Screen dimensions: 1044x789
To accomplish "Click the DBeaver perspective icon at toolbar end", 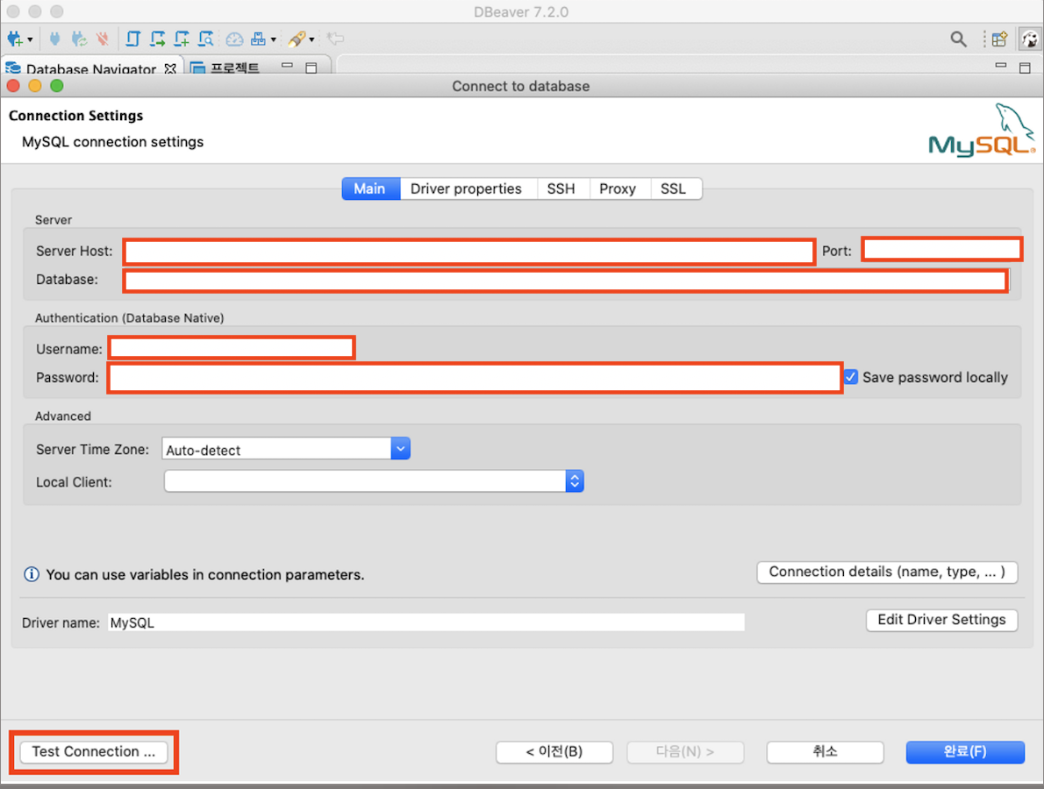I will (1030, 39).
